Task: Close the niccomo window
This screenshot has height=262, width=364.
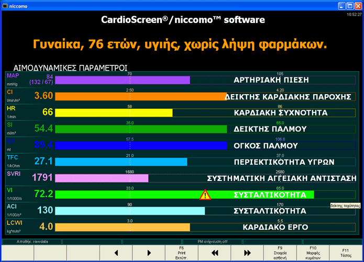Action: tap(358, 6)
